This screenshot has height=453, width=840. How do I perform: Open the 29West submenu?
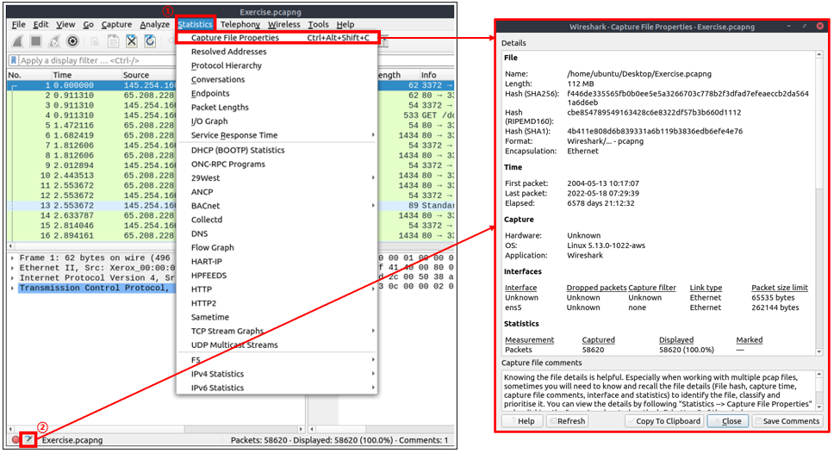click(x=277, y=178)
